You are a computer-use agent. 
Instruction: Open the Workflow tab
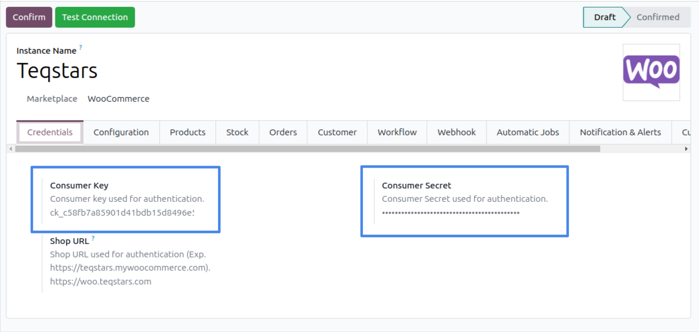(397, 132)
